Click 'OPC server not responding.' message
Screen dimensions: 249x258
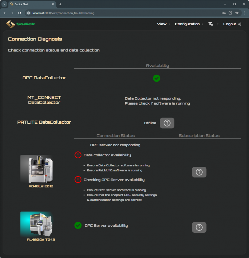pyautogui.click(x=115, y=145)
